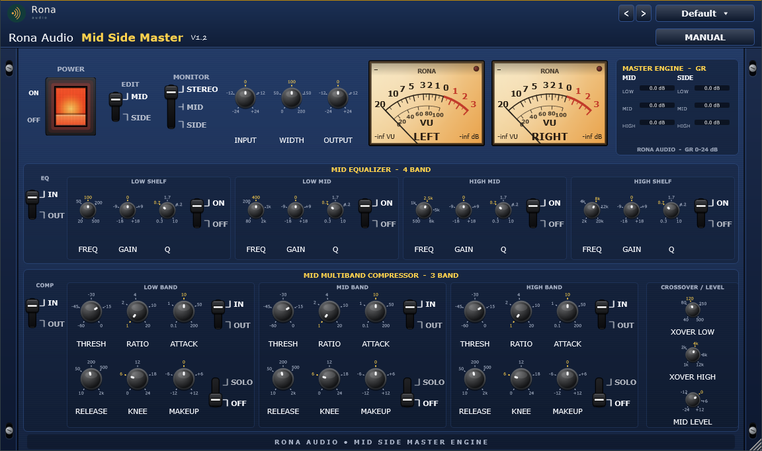
Task: Toggle the orange POWER switch
Action: point(71,106)
